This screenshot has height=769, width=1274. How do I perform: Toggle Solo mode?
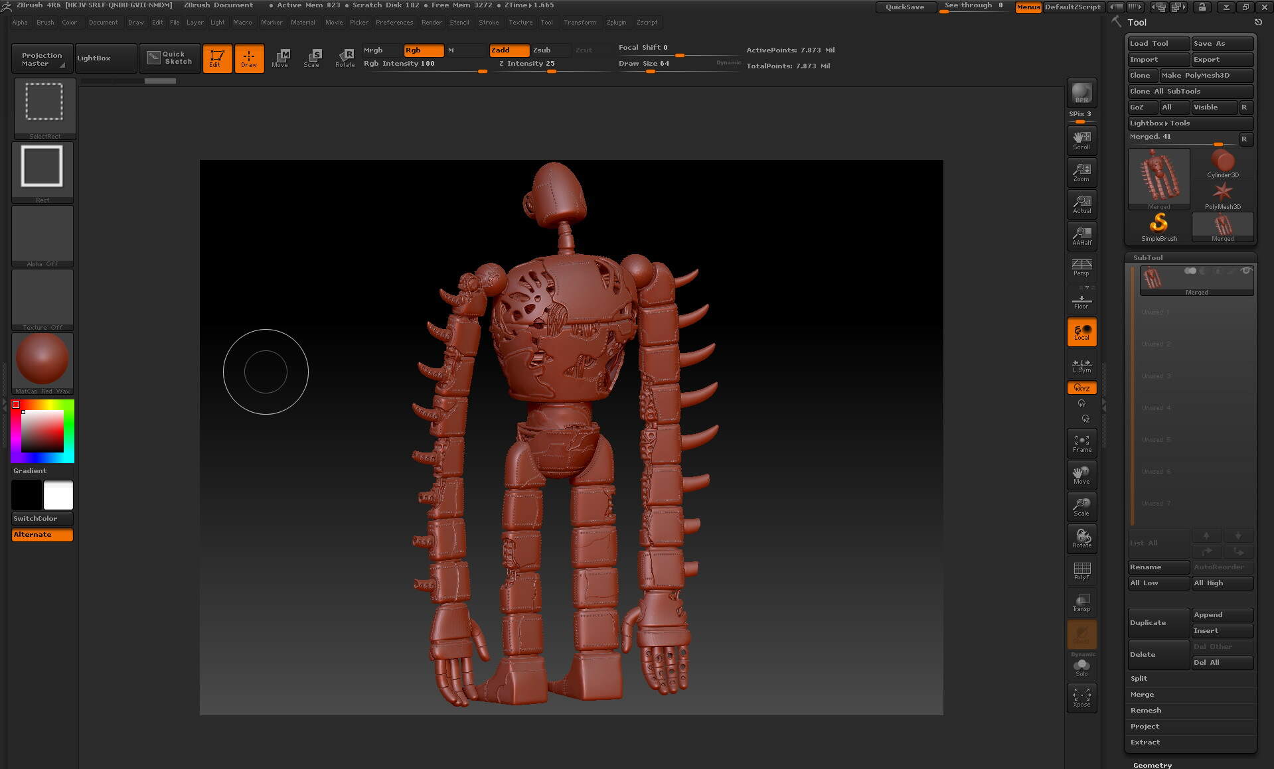[1081, 667]
